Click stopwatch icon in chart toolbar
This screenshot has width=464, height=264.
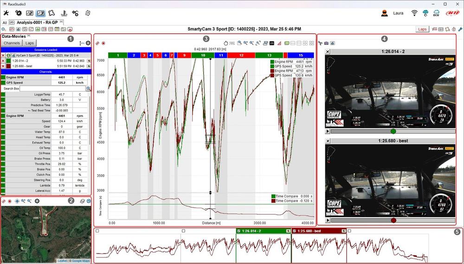click(x=226, y=43)
